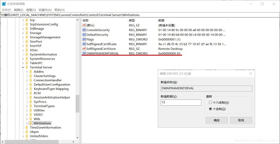Select the TimeZoneInformation tree item
Screen dimensions: 280x144
coord(45,127)
